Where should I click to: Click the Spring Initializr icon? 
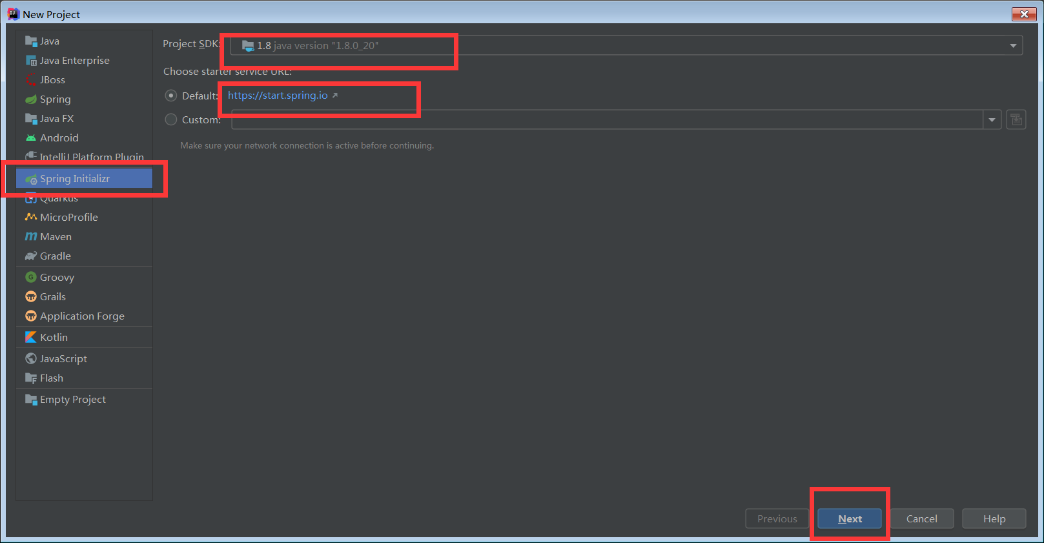[x=31, y=179]
